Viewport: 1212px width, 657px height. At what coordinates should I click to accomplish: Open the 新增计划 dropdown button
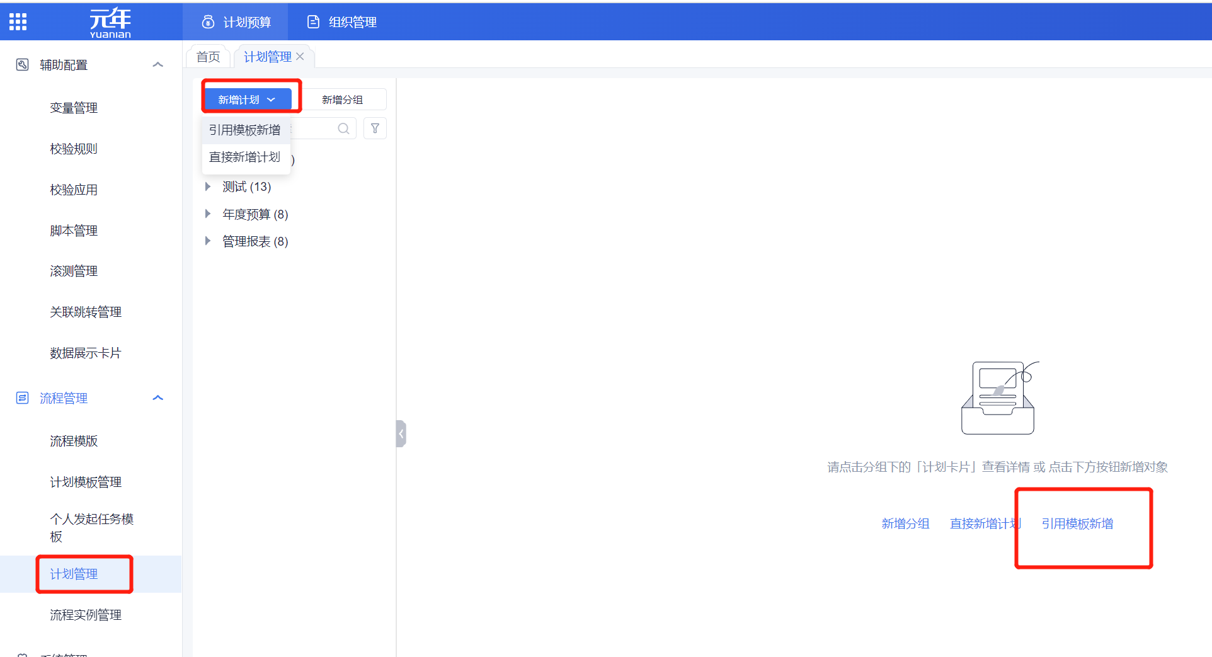[247, 100]
